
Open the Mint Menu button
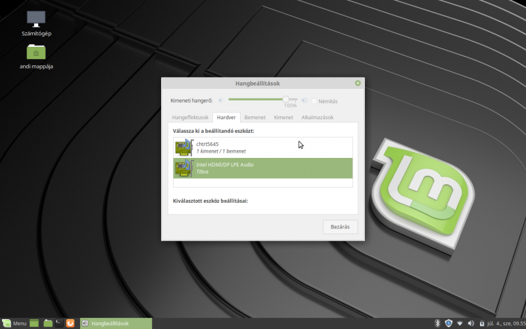pos(14,323)
